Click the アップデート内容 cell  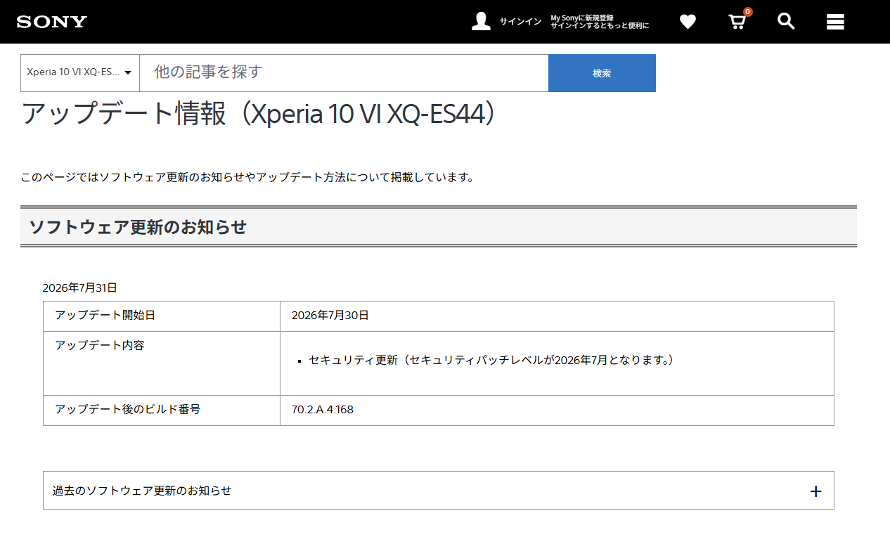162,363
